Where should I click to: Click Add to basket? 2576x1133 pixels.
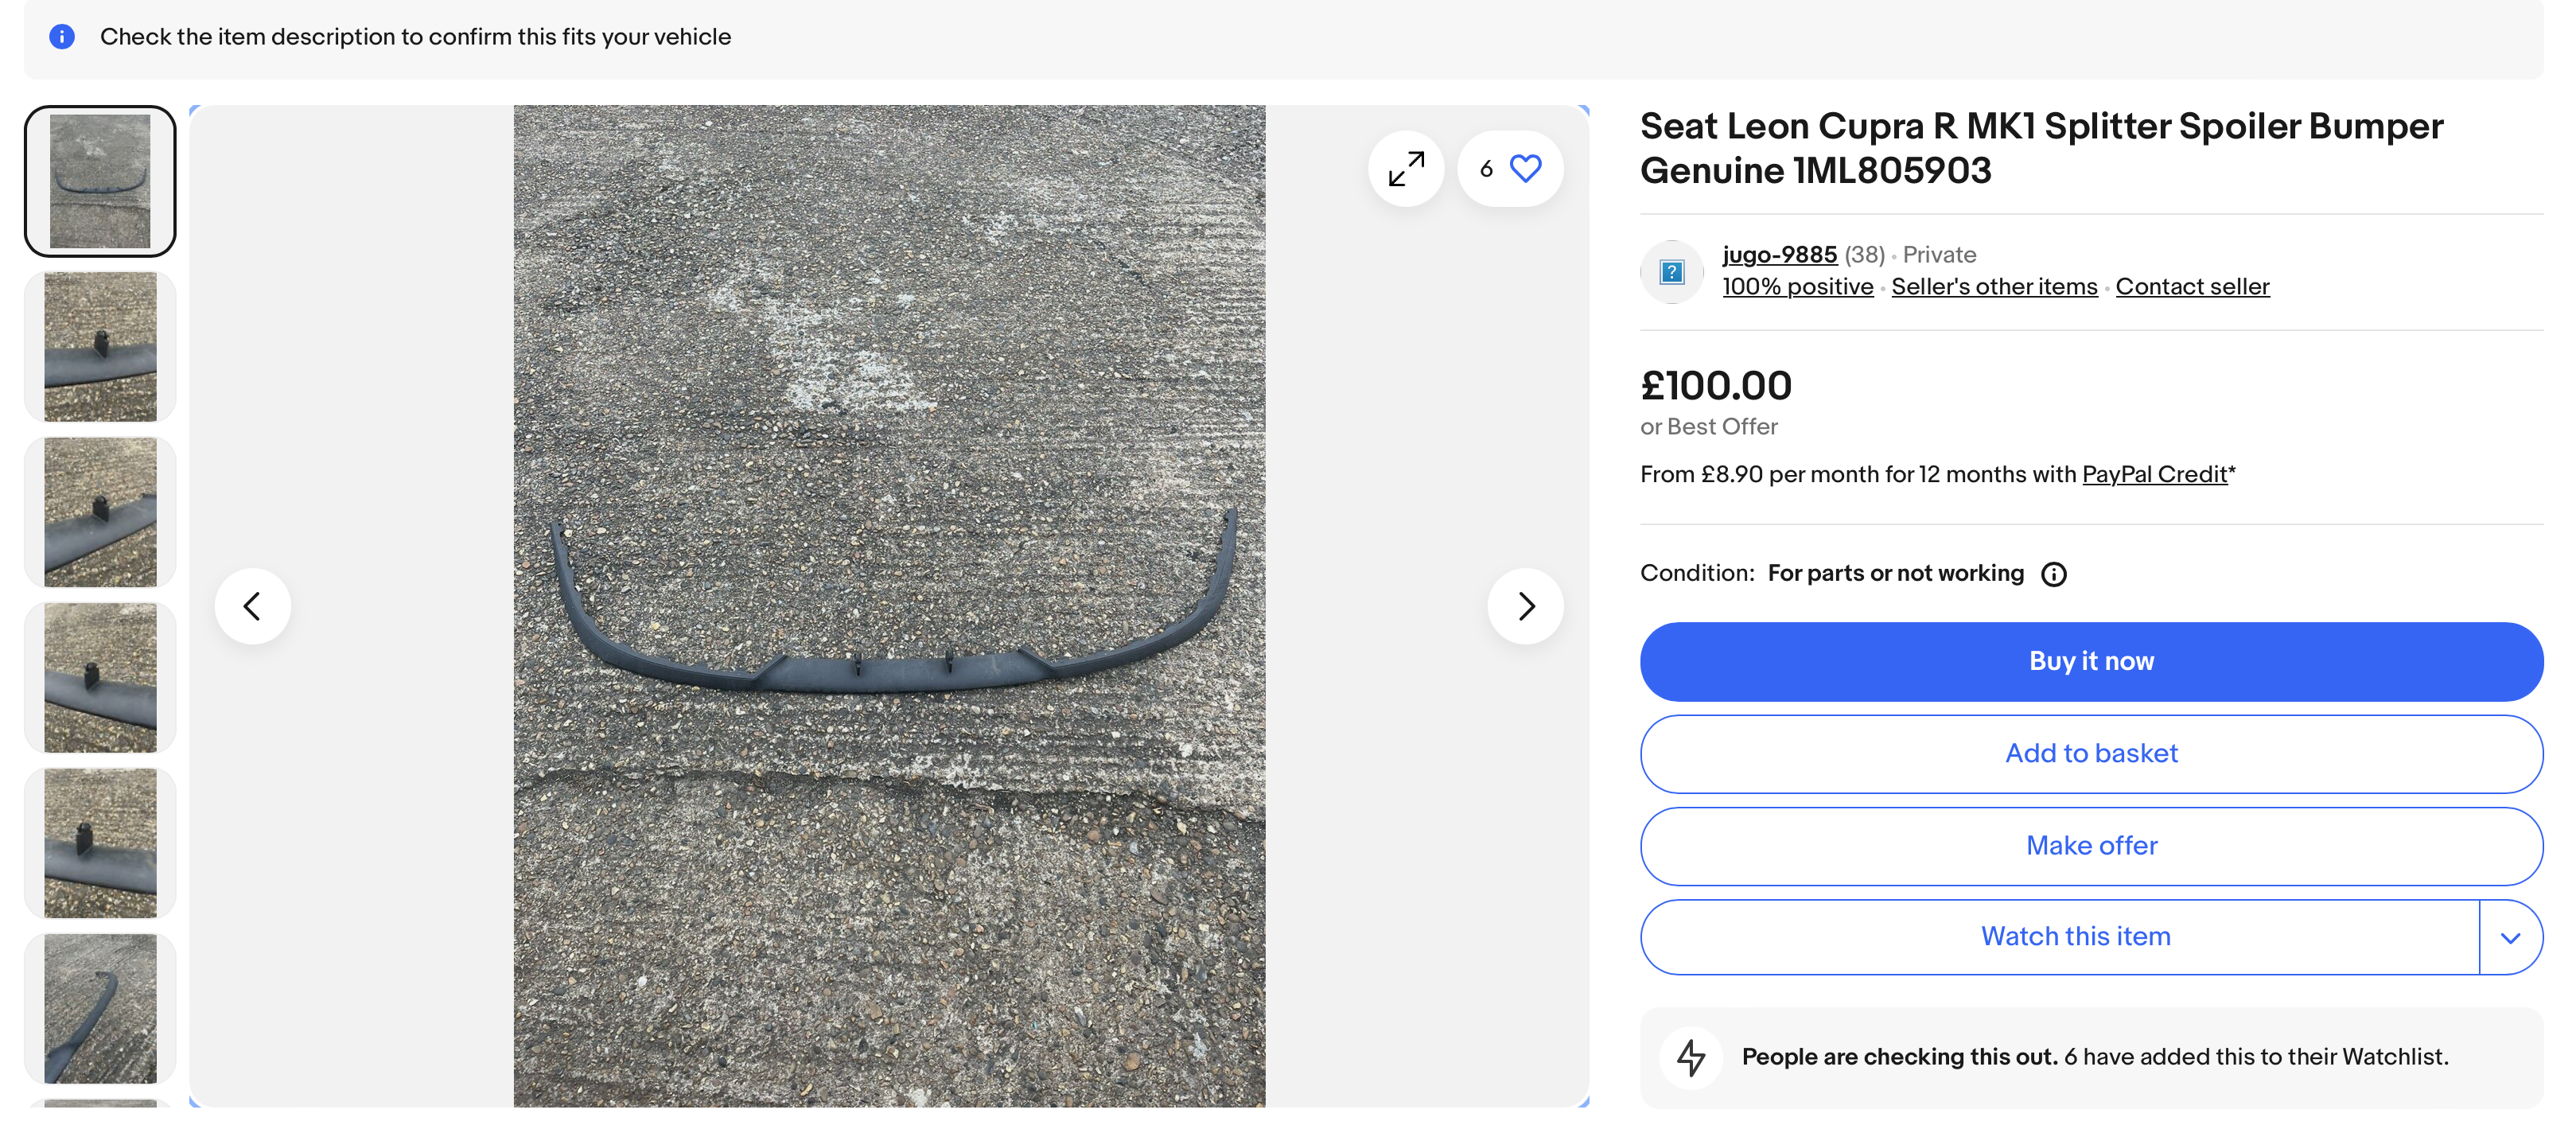point(2090,754)
